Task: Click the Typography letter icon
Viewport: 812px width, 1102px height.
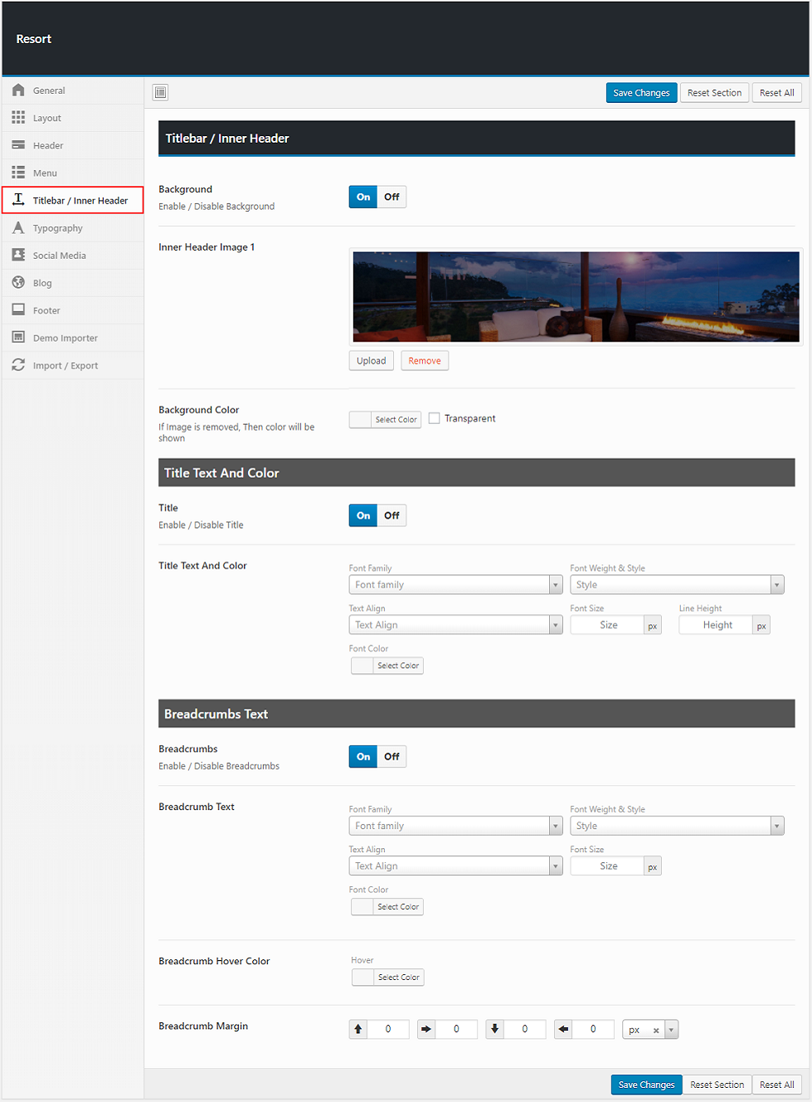Action: click(x=18, y=228)
